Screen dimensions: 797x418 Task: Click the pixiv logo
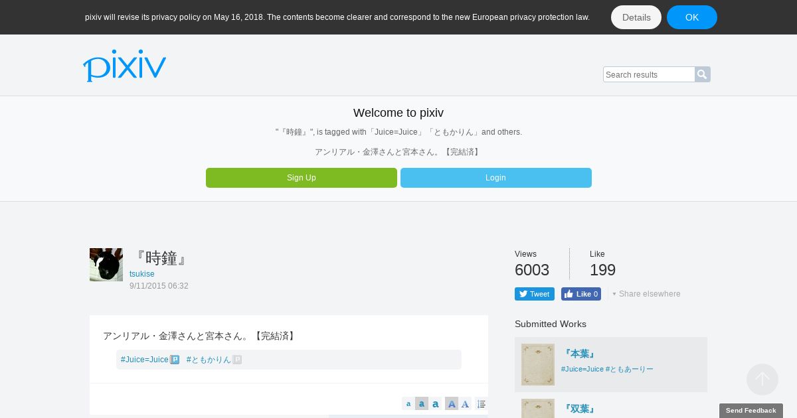click(x=124, y=66)
